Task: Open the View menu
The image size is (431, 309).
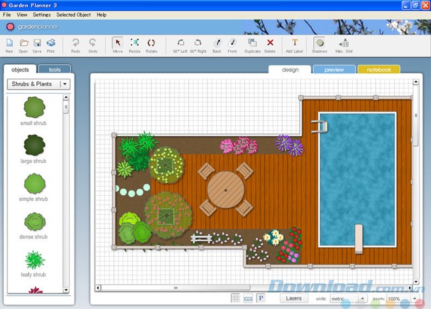Action: 22,15
